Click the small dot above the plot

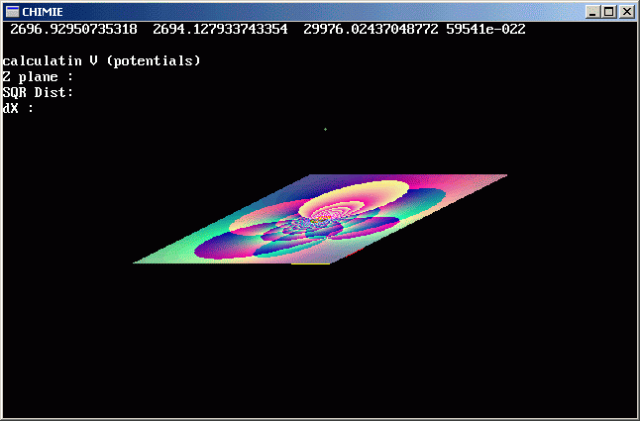tap(325, 129)
